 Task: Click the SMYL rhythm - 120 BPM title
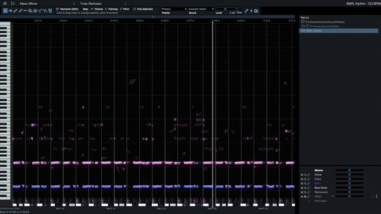click(363, 4)
